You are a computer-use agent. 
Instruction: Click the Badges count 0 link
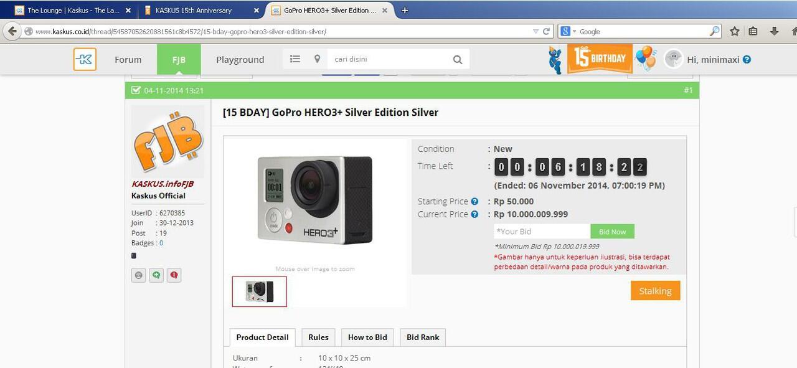coord(161,243)
